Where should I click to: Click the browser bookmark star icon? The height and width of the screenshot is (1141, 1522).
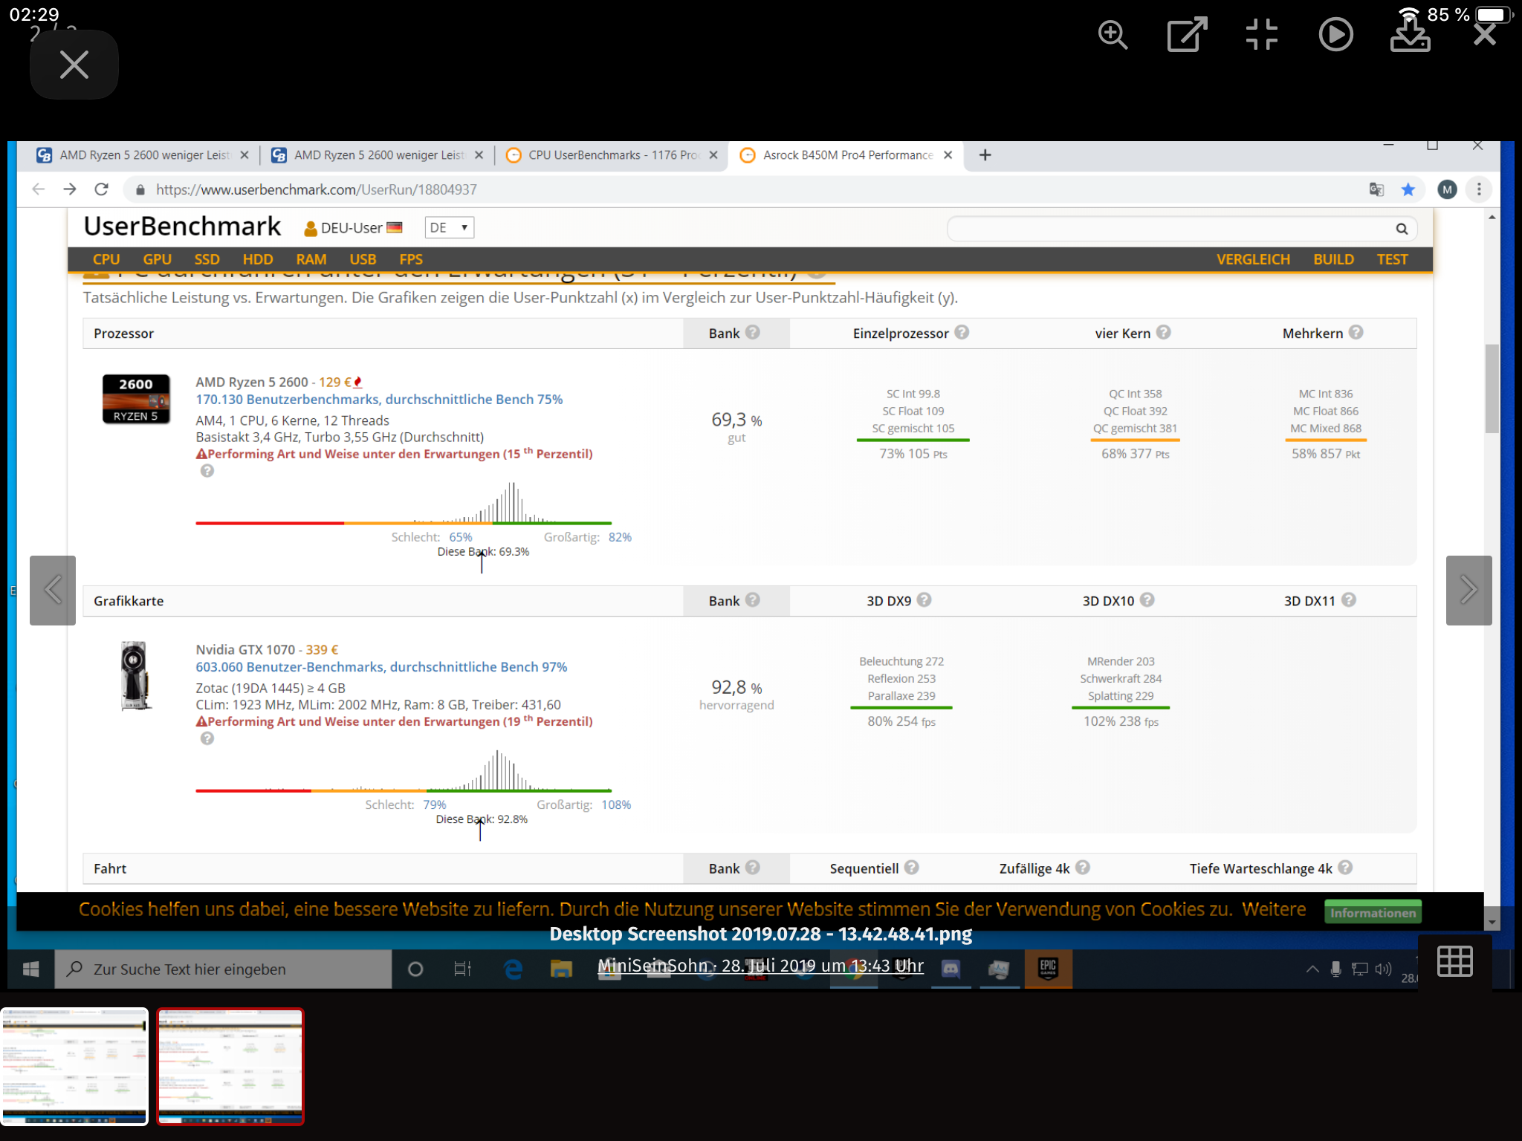[x=1408, y=189]
